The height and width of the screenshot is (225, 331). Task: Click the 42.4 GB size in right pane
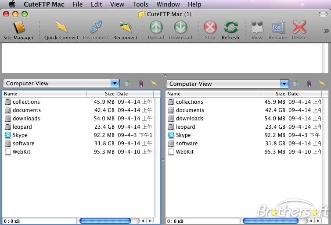(275, 110)
